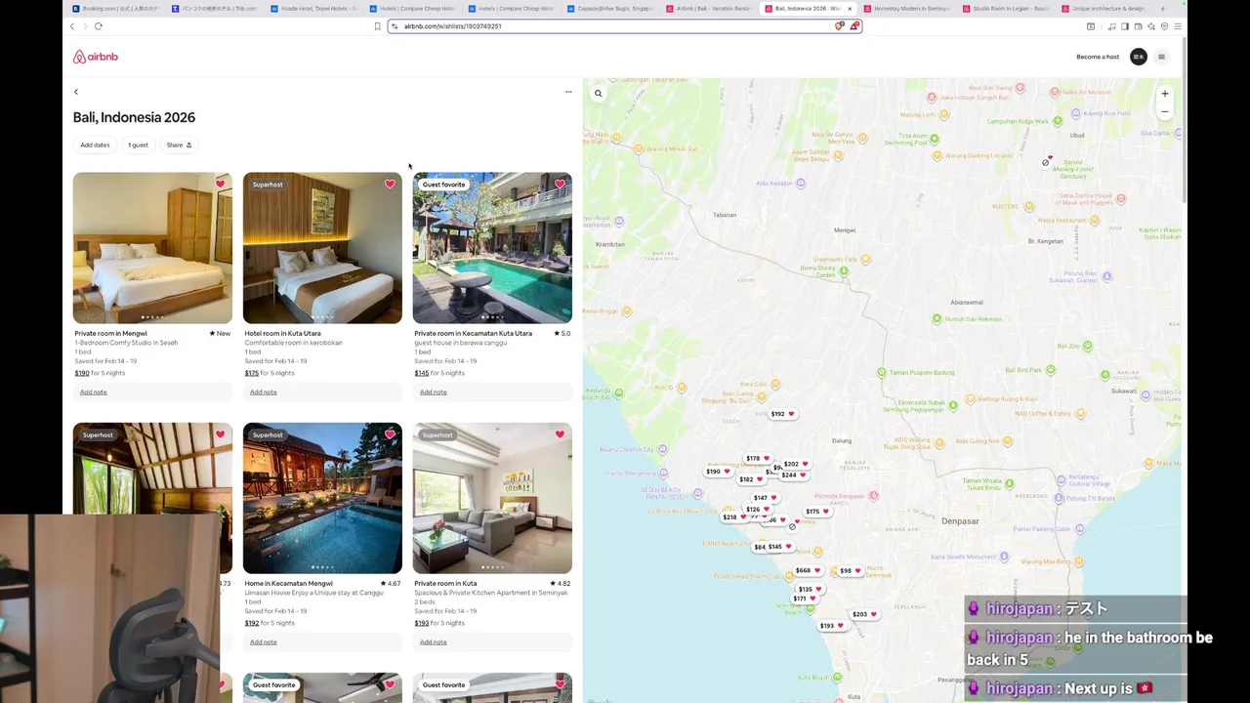Open the Brave Shields lion icon
The height and width of the screenshot is (703, 1250).
point(838,26)
